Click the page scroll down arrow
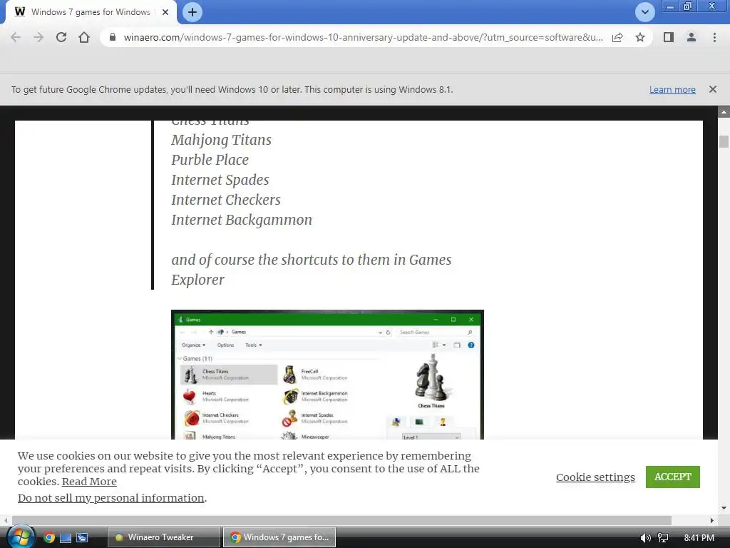730x548 pixels. click(x=724, y=507)
